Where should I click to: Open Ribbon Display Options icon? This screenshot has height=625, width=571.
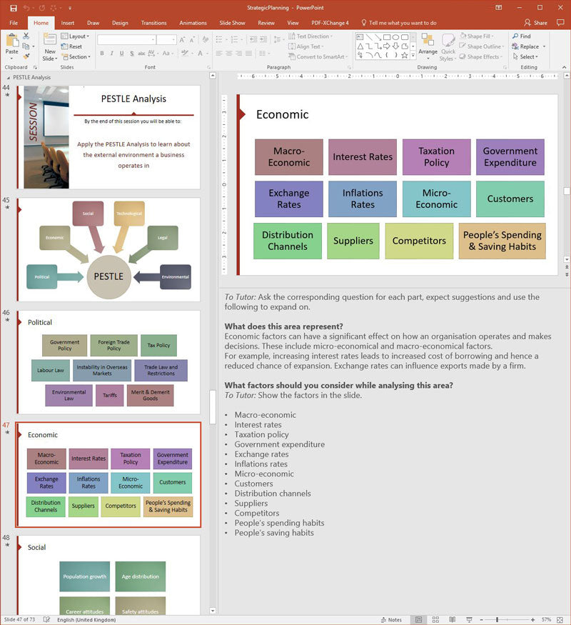pos(498,8)
